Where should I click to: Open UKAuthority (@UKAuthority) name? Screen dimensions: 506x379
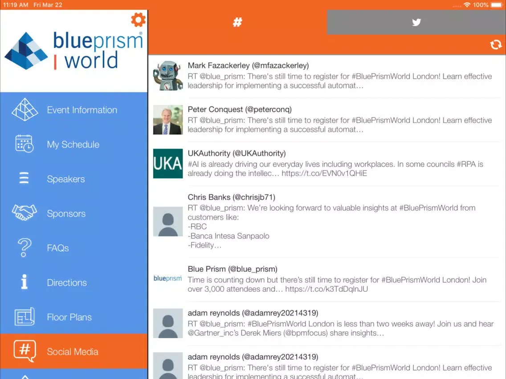click(237, 153)
